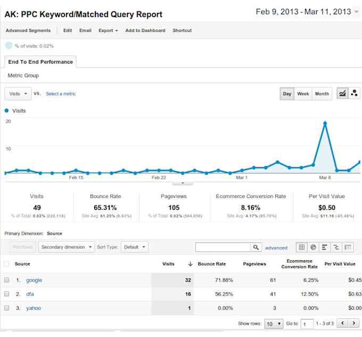This screenshot has width=362, height=337.
Task: Click the percent of visits segment circle
Action: coord(9,46)
